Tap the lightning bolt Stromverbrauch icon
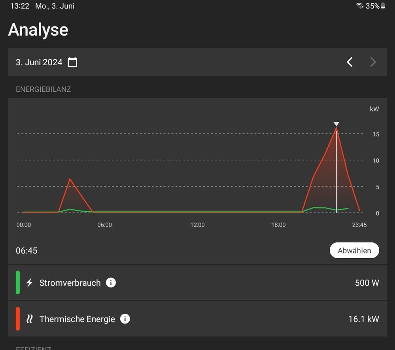The image size is (395, 350). point(30,283)
